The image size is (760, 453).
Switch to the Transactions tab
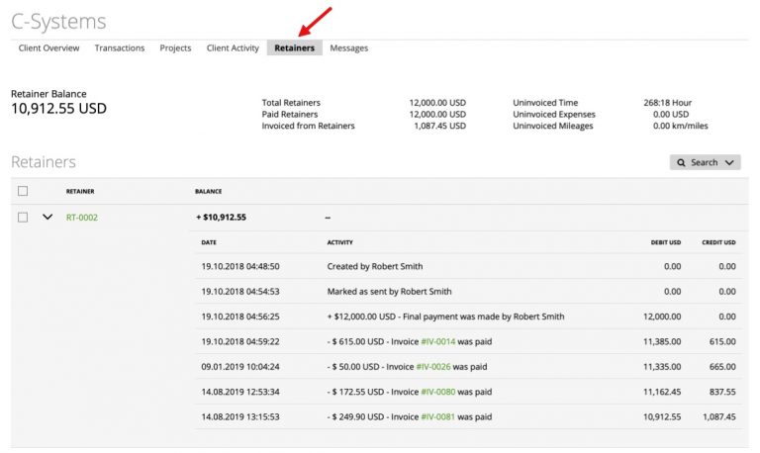(120, 47)
